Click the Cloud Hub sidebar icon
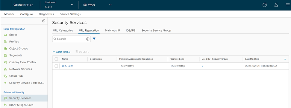Viewport: 291px width, 108px height. pyautogui.click(x=5, y=76)
